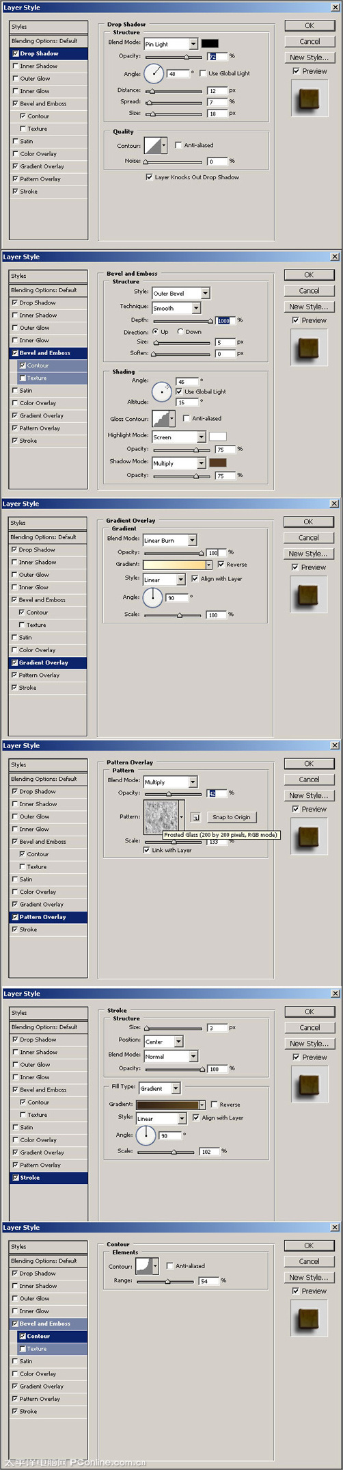Open the Stroke Position dropdown showing Center
343x1470 pixels.
[x=164, y=1042]
